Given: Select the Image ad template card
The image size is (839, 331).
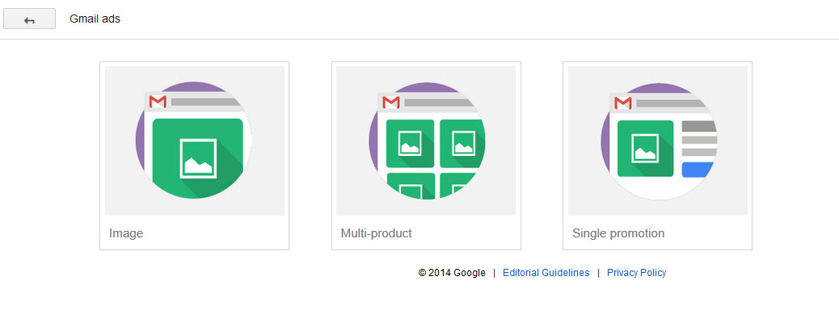Looking at the screenshot, I should tap(194, 156).
